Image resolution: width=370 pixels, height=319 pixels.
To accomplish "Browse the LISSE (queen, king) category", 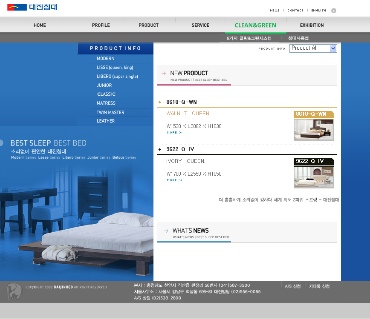I will (115, 68).
